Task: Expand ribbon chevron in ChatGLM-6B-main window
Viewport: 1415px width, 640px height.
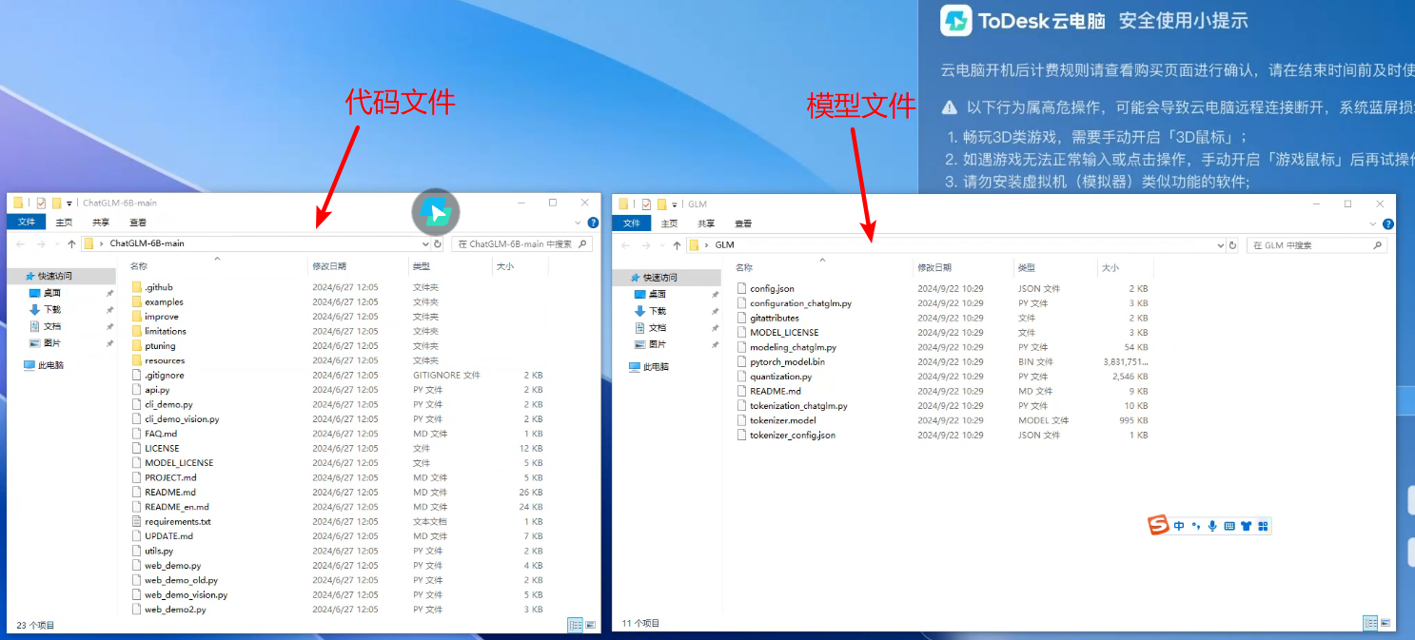Action: coord(580,223)
